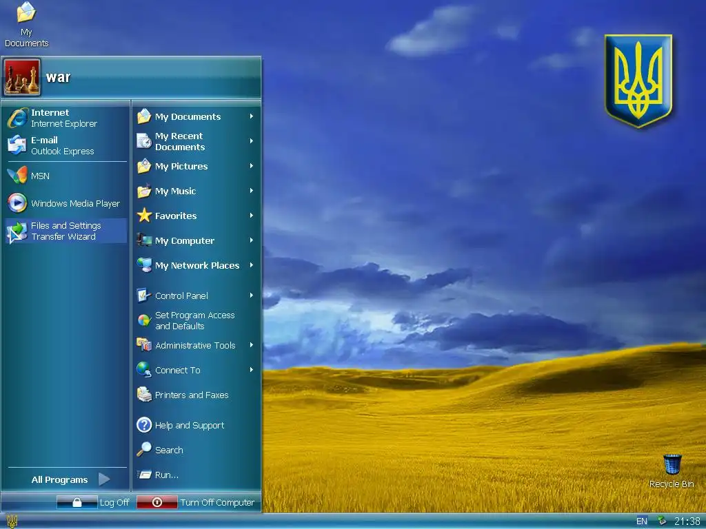Click the Connect To globe icon
The width and height of the screenshot is (706, 529).
[144, 370]
